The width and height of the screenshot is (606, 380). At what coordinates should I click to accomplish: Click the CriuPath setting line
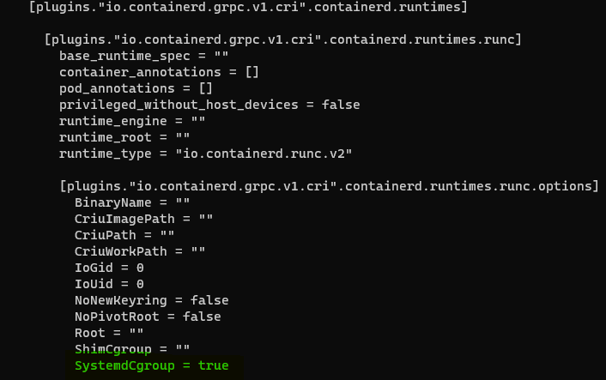tap(124, 235)
